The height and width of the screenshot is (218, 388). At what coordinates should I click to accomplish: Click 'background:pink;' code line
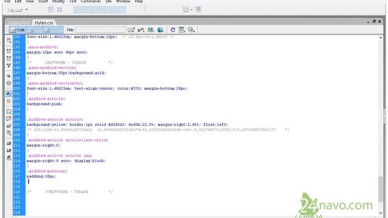45,104
